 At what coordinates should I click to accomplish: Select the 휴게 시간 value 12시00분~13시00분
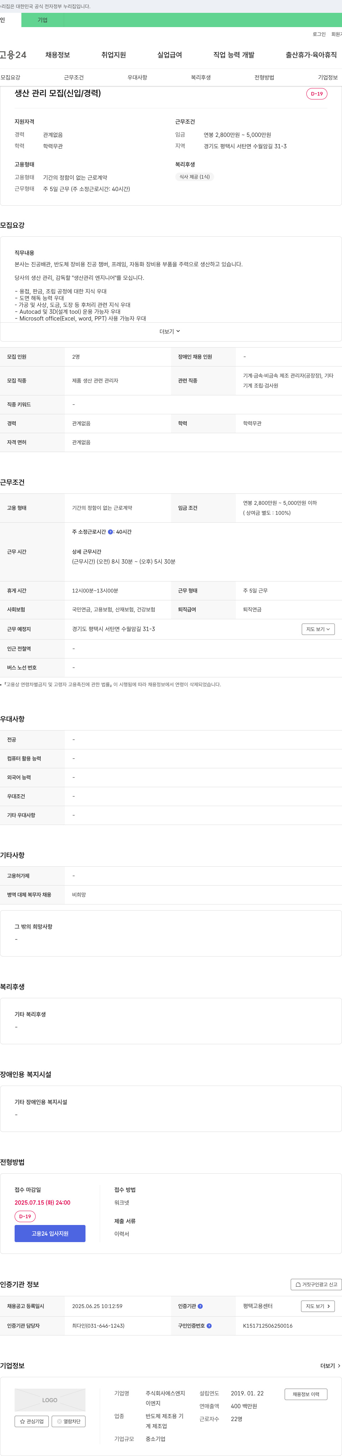point(95,591)
